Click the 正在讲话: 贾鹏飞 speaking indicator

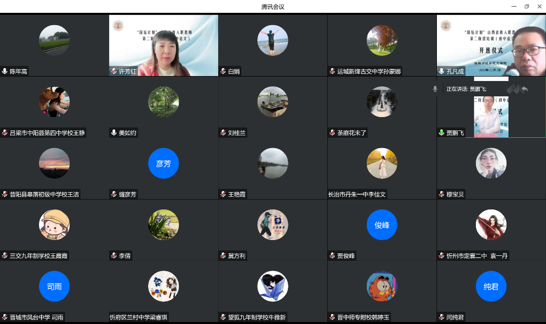pos(466,89)
